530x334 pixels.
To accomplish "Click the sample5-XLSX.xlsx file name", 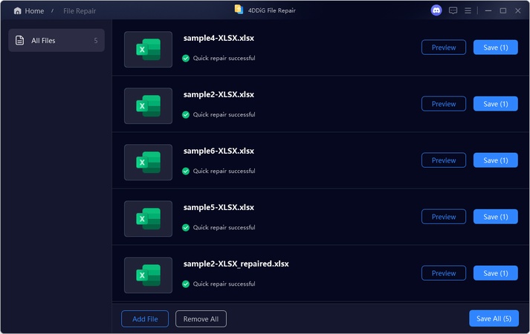I will coord(219,207).
